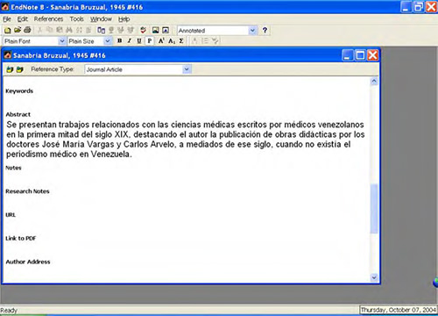Click inside the Abstract text field
Image resolution: width=438 pixels, height=316 pixels.
click(186, 140)
